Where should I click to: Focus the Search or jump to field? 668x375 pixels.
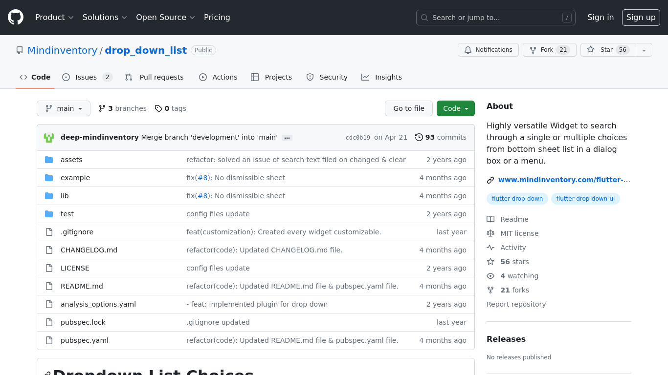pos(496,18)
